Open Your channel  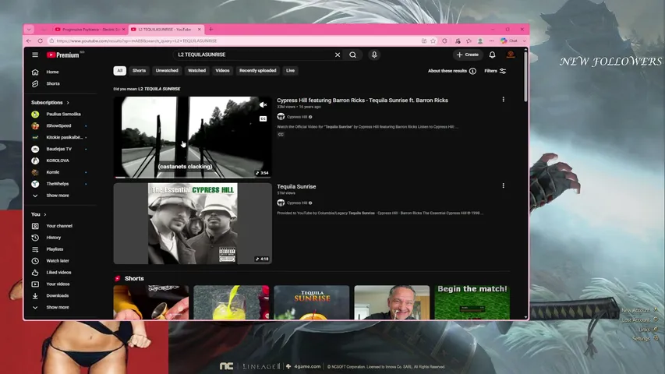[x=59, y=226]
